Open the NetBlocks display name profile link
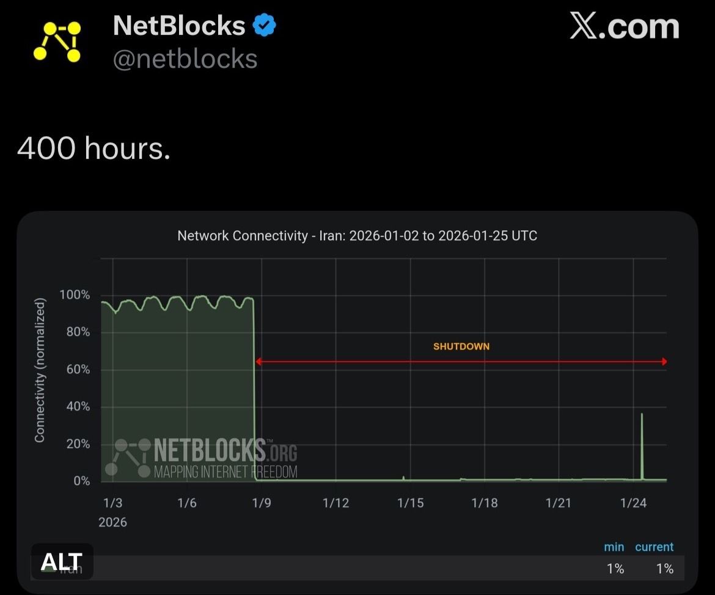This screenshot has height=595, width=715. 179,26
